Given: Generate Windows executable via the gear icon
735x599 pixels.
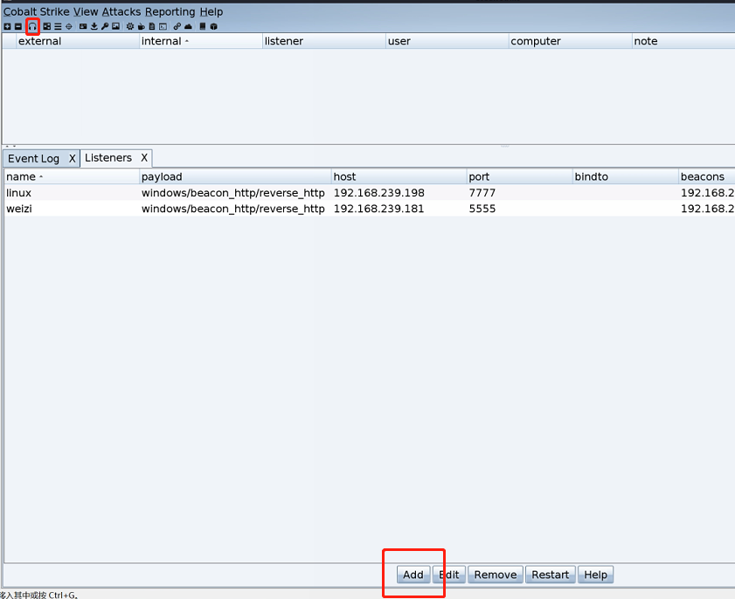Looking at the screenshot, I should click(130, 26).
